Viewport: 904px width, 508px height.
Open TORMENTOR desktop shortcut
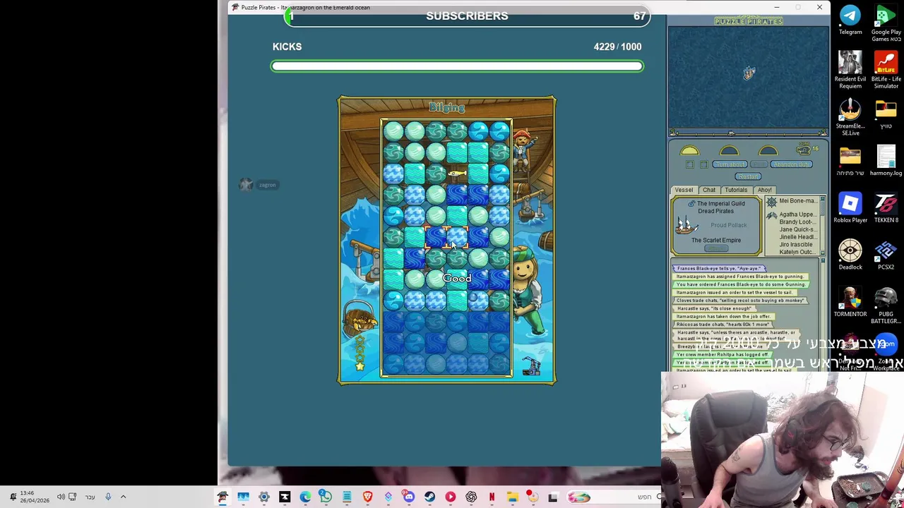pos(850,302)
